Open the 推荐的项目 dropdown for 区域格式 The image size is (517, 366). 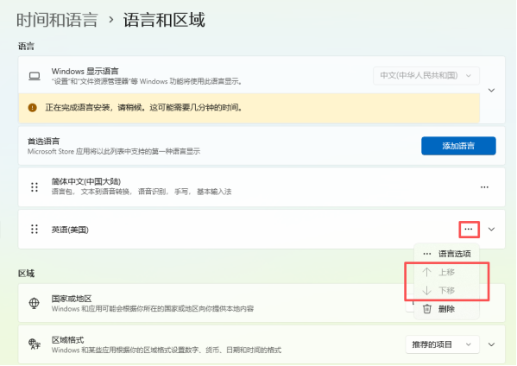pyautogui.click(x=442, y=344)
